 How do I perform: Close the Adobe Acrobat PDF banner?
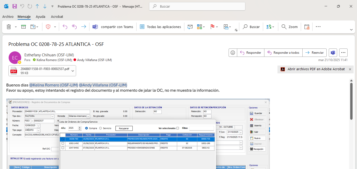(x=350, y=69)
